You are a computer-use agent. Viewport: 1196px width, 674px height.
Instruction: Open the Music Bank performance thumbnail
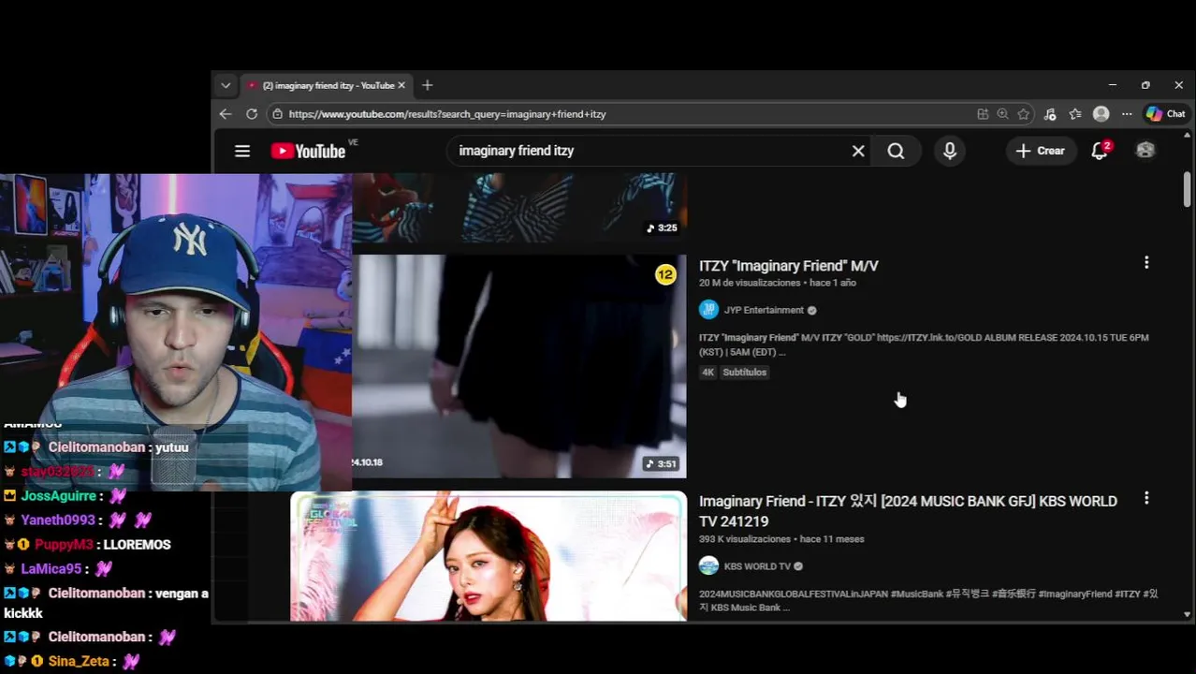pyautogui.click(x=489, y=556)
